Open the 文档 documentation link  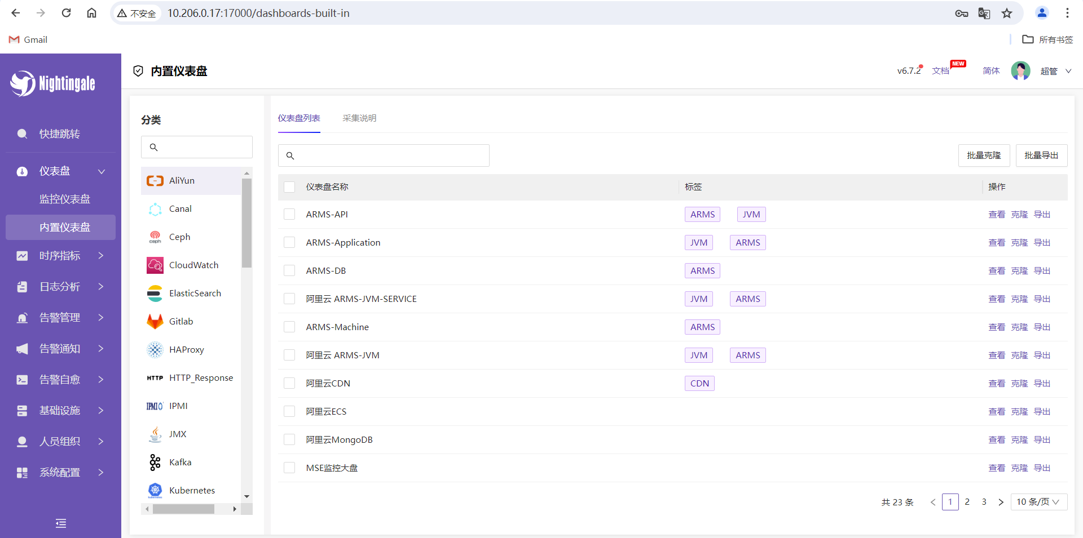tap(940, 71)
